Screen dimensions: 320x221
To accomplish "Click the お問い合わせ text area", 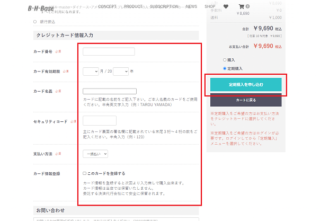I will tap(116, 219).
